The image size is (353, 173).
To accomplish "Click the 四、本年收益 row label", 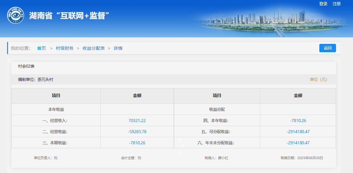I will [x=216, y=120].
